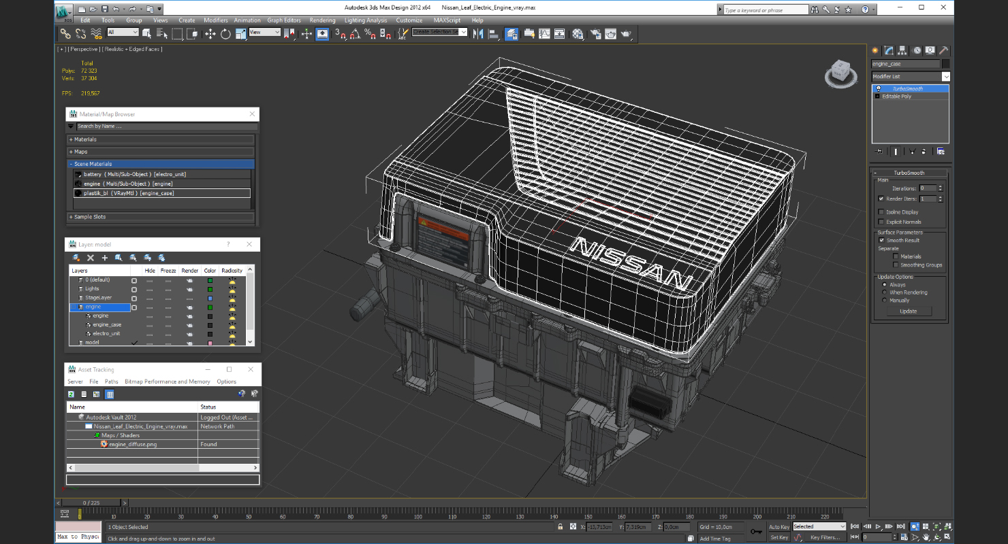Toggle the Angle Snap icon
The height and width of the screenshot is (544, 1008).
coord(355,34)
